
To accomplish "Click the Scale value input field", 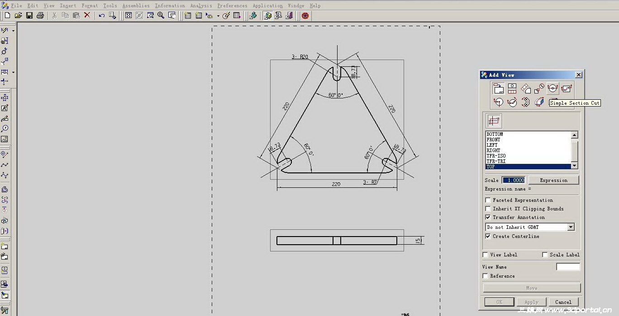I will tap(514, 180).
